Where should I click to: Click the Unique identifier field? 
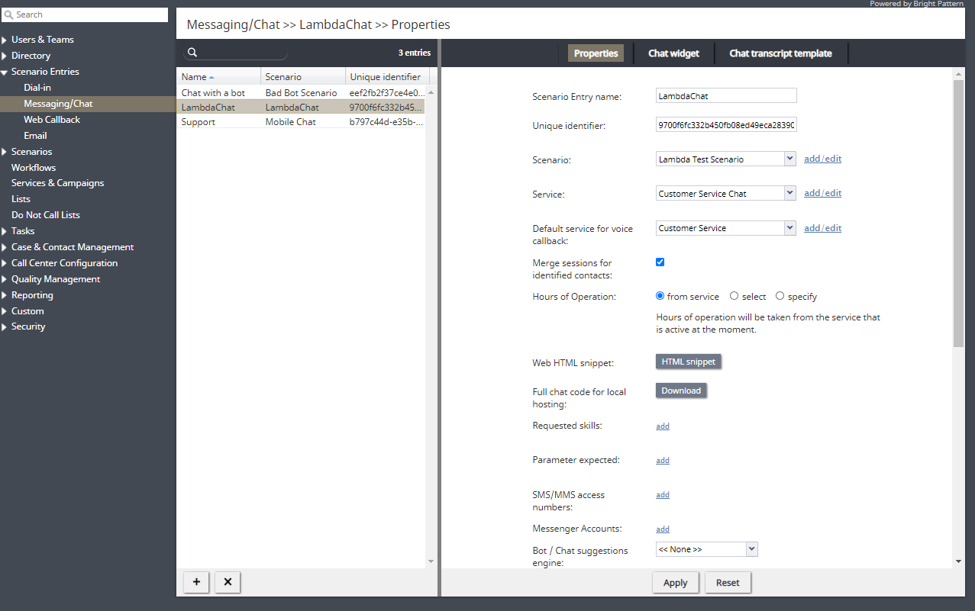[726, 124]
